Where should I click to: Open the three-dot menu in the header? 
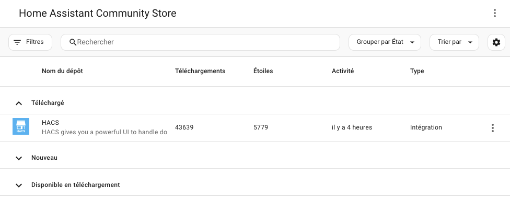(x=494, y=14)
